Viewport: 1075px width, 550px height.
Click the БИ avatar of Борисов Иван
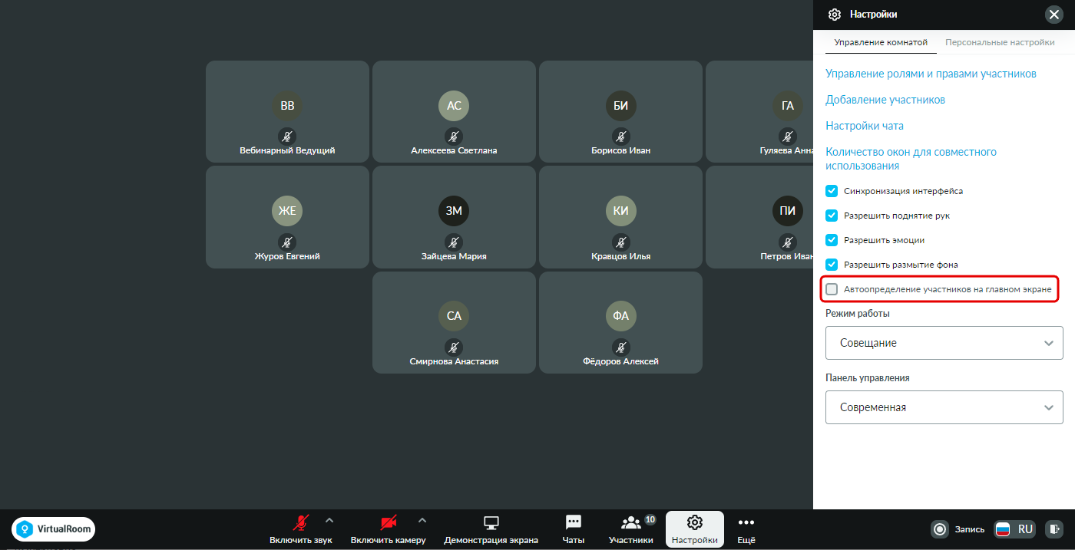tap(620, 106)
